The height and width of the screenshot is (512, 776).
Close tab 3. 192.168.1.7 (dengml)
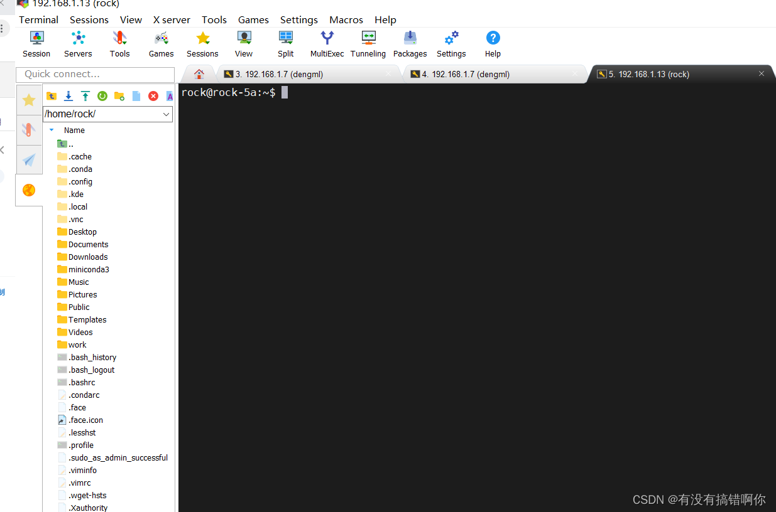tap(388, 74)
